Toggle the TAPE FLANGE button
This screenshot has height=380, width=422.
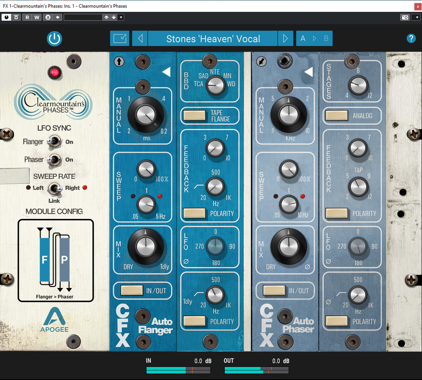point(194,116)
